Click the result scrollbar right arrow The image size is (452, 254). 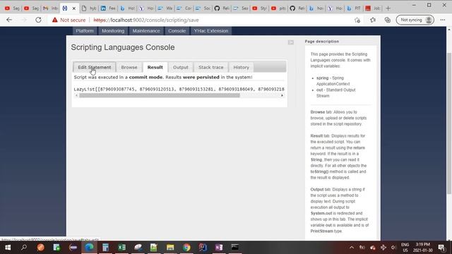[x=282, y=95]
